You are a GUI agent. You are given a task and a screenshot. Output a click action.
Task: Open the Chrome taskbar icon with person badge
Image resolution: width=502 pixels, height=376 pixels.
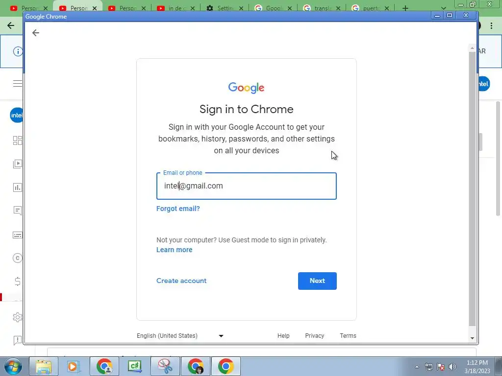coord(104,366)
